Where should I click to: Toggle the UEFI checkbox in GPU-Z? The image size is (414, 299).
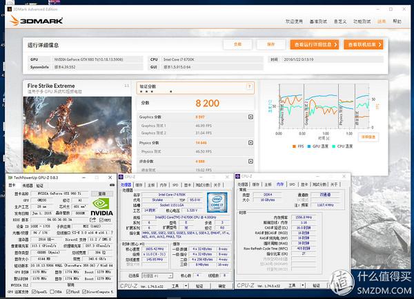click(x=101, y=220)
